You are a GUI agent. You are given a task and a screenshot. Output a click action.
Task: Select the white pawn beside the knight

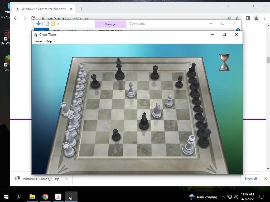(169, 101)
